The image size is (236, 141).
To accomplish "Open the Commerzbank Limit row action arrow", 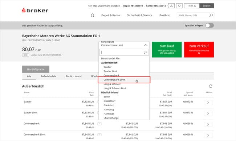I will pyautogui.click(x=208, y=135).
